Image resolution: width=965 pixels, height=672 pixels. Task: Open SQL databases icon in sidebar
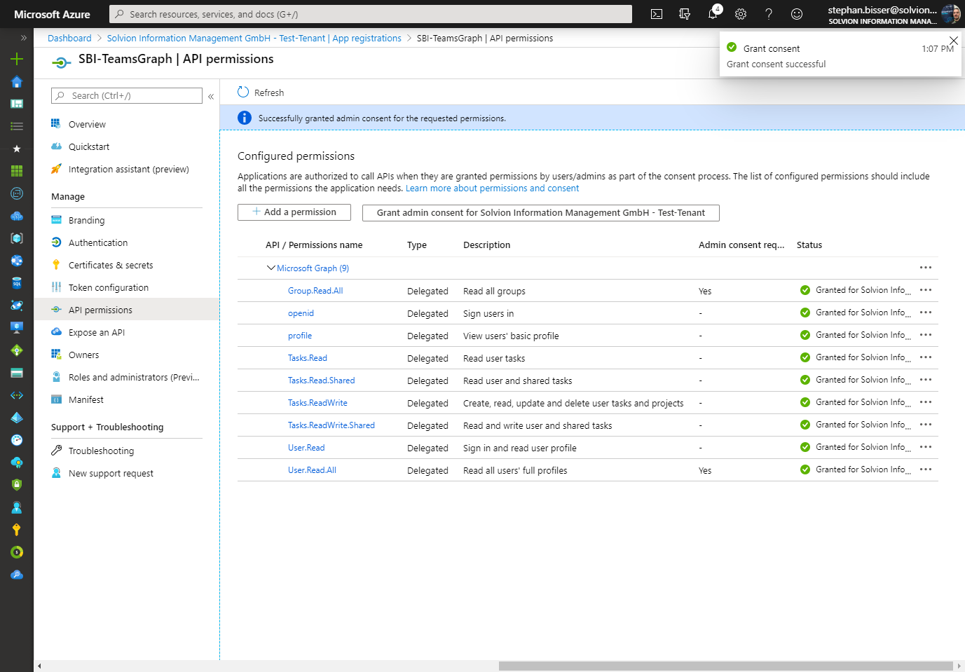tap(17, 283)
